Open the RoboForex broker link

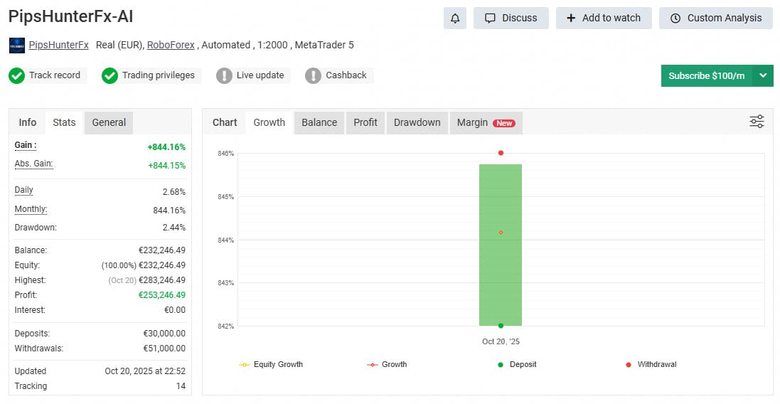pos(171,45)
